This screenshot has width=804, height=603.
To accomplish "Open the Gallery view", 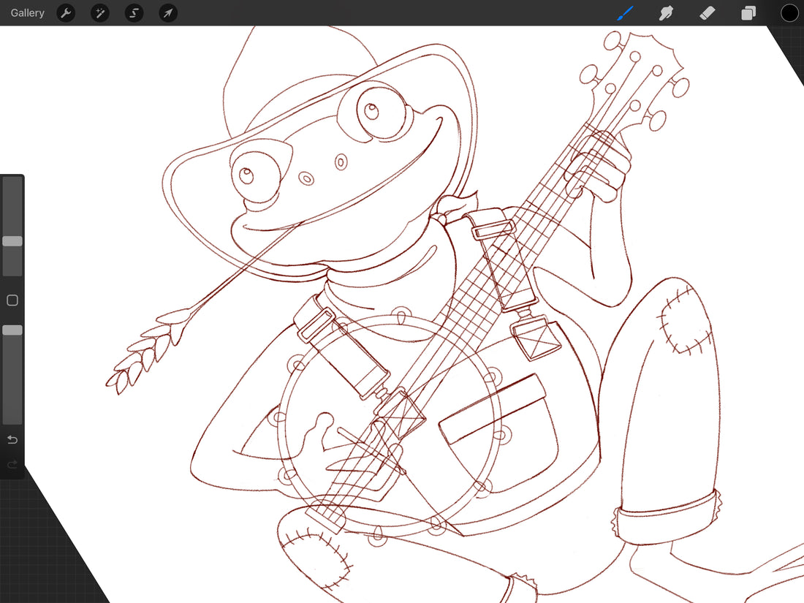I will (28, 13).
